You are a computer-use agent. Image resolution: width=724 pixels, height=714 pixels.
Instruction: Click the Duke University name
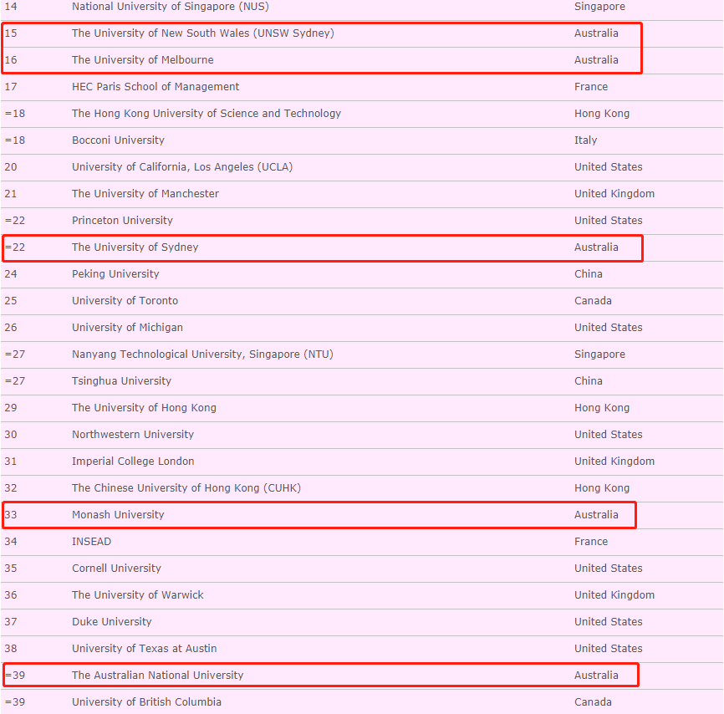coord(112,622)
